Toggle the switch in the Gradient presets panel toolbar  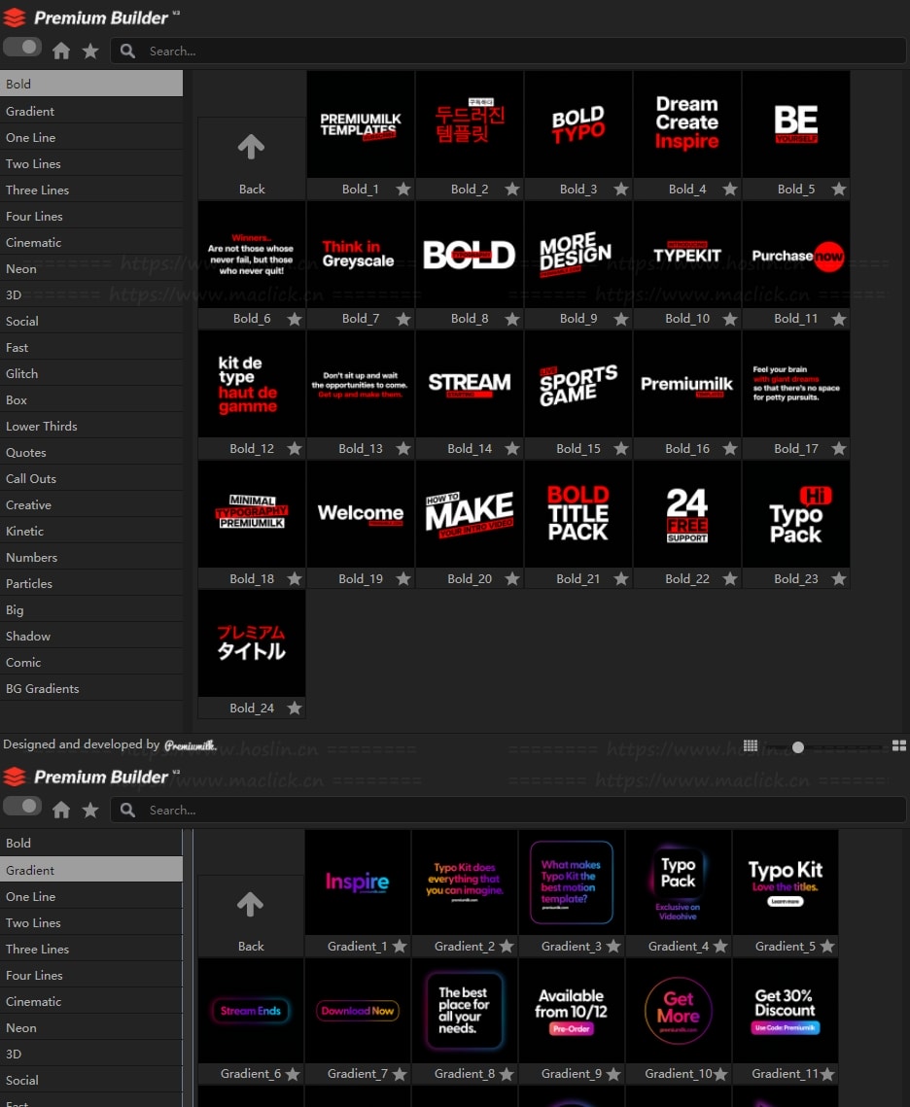[22, 807]
